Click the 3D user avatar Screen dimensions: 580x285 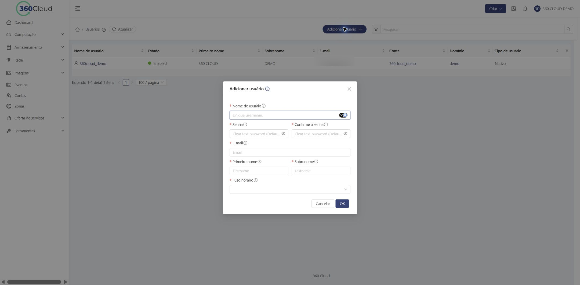[537, 9]
